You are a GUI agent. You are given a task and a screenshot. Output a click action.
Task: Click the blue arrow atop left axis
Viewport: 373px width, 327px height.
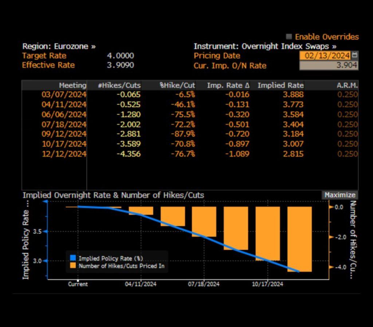[48, 201]
